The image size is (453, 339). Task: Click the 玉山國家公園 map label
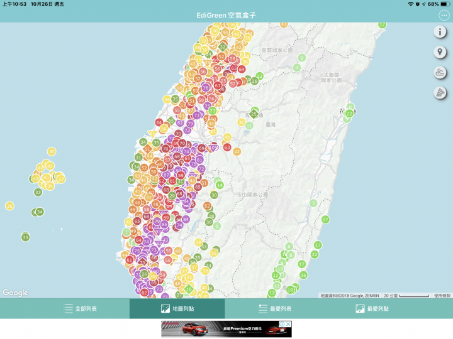(x=253, y=195)
